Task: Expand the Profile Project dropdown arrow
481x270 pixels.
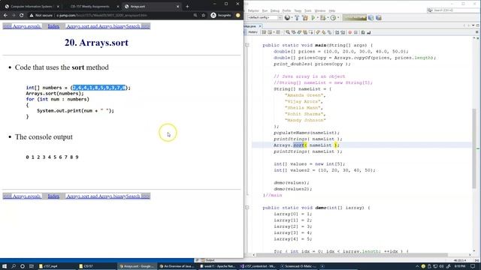Action: (337, 18)
